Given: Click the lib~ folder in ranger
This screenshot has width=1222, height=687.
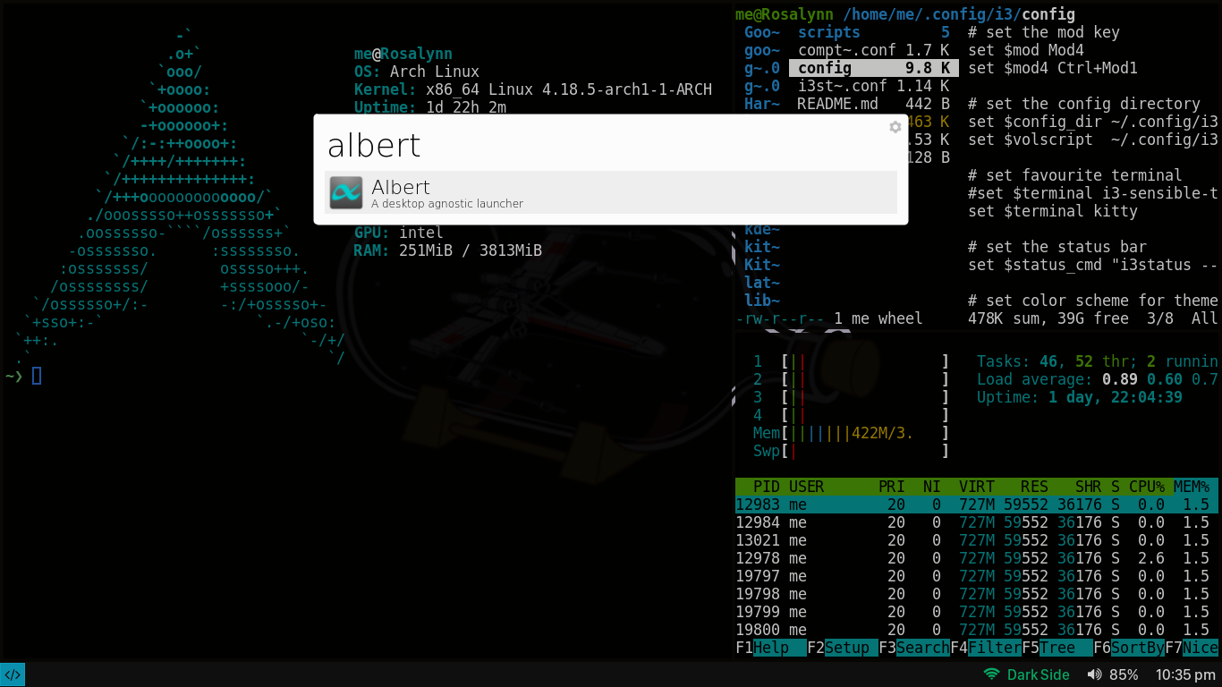Looking at the screenshot, I should (x=762, y=301).
